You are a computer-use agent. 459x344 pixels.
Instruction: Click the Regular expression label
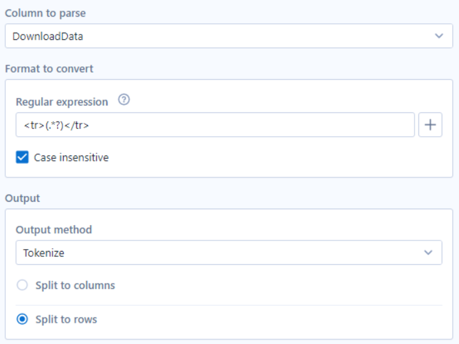tap(62, 102)
